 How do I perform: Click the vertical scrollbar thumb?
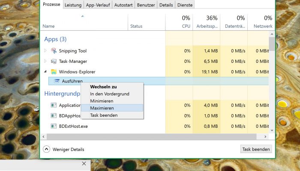pyautogui.click(x=272, y=44)
